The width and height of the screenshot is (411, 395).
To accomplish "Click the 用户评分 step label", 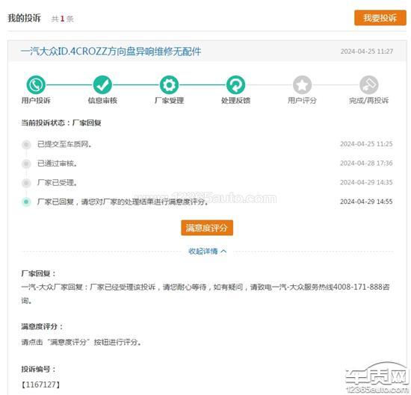I will click(x=302, y=100).
